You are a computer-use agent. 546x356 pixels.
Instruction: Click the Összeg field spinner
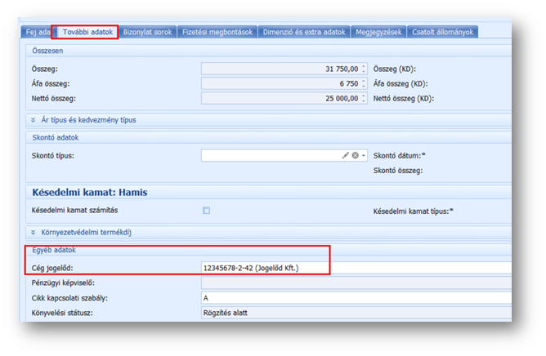(364, 69)
